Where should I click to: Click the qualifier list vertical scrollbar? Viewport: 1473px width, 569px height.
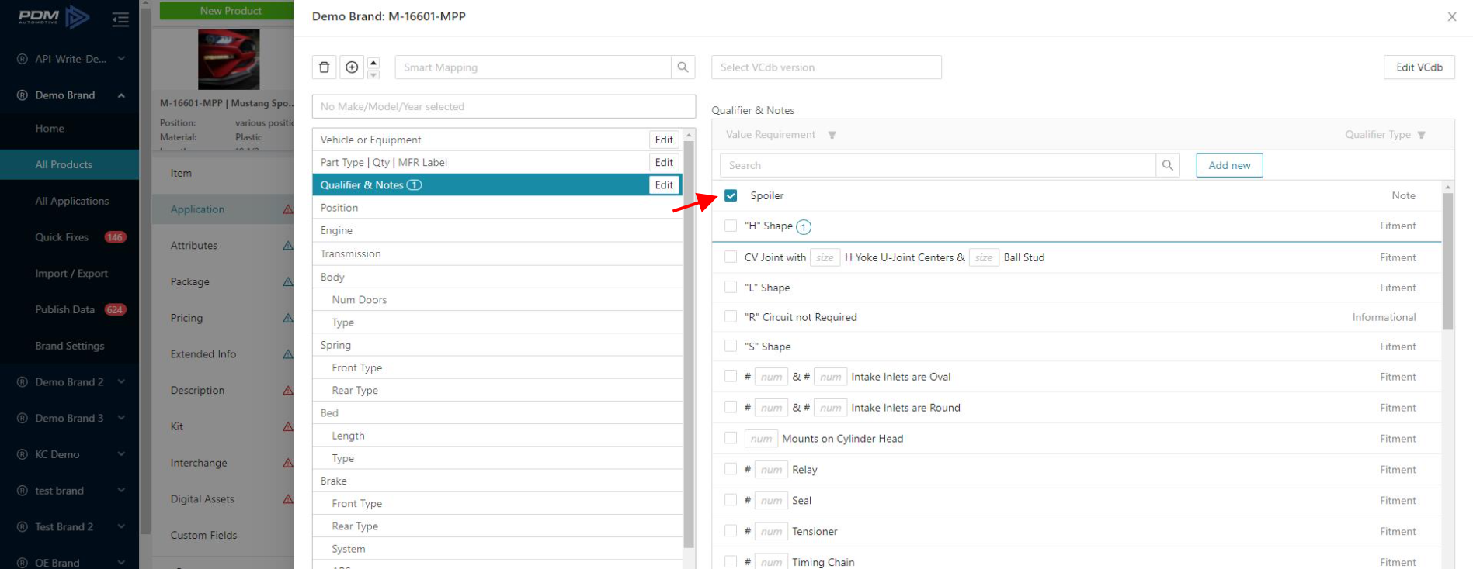1448,262
